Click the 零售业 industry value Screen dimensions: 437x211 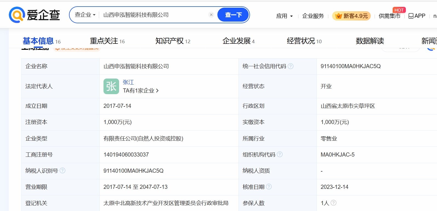[x=329, y=138]
